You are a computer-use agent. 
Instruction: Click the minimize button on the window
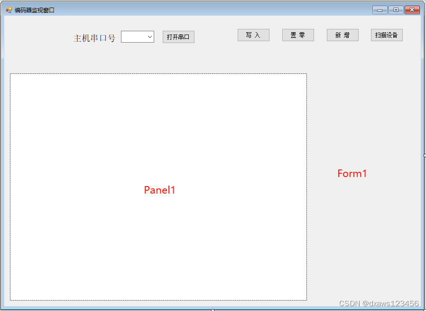coord(380,9)
